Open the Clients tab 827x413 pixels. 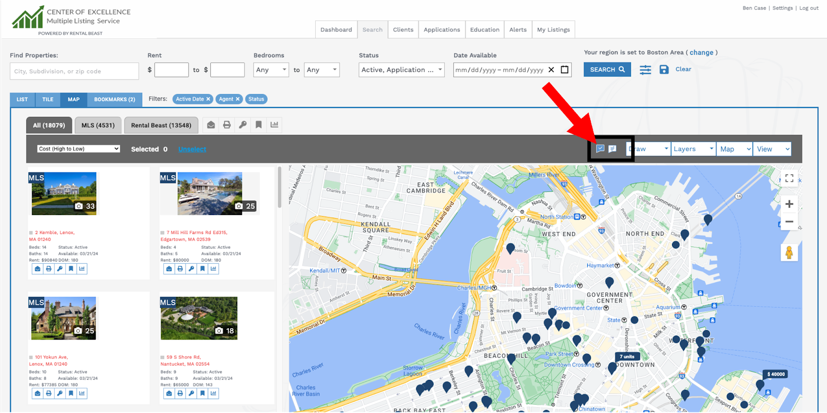403,29
